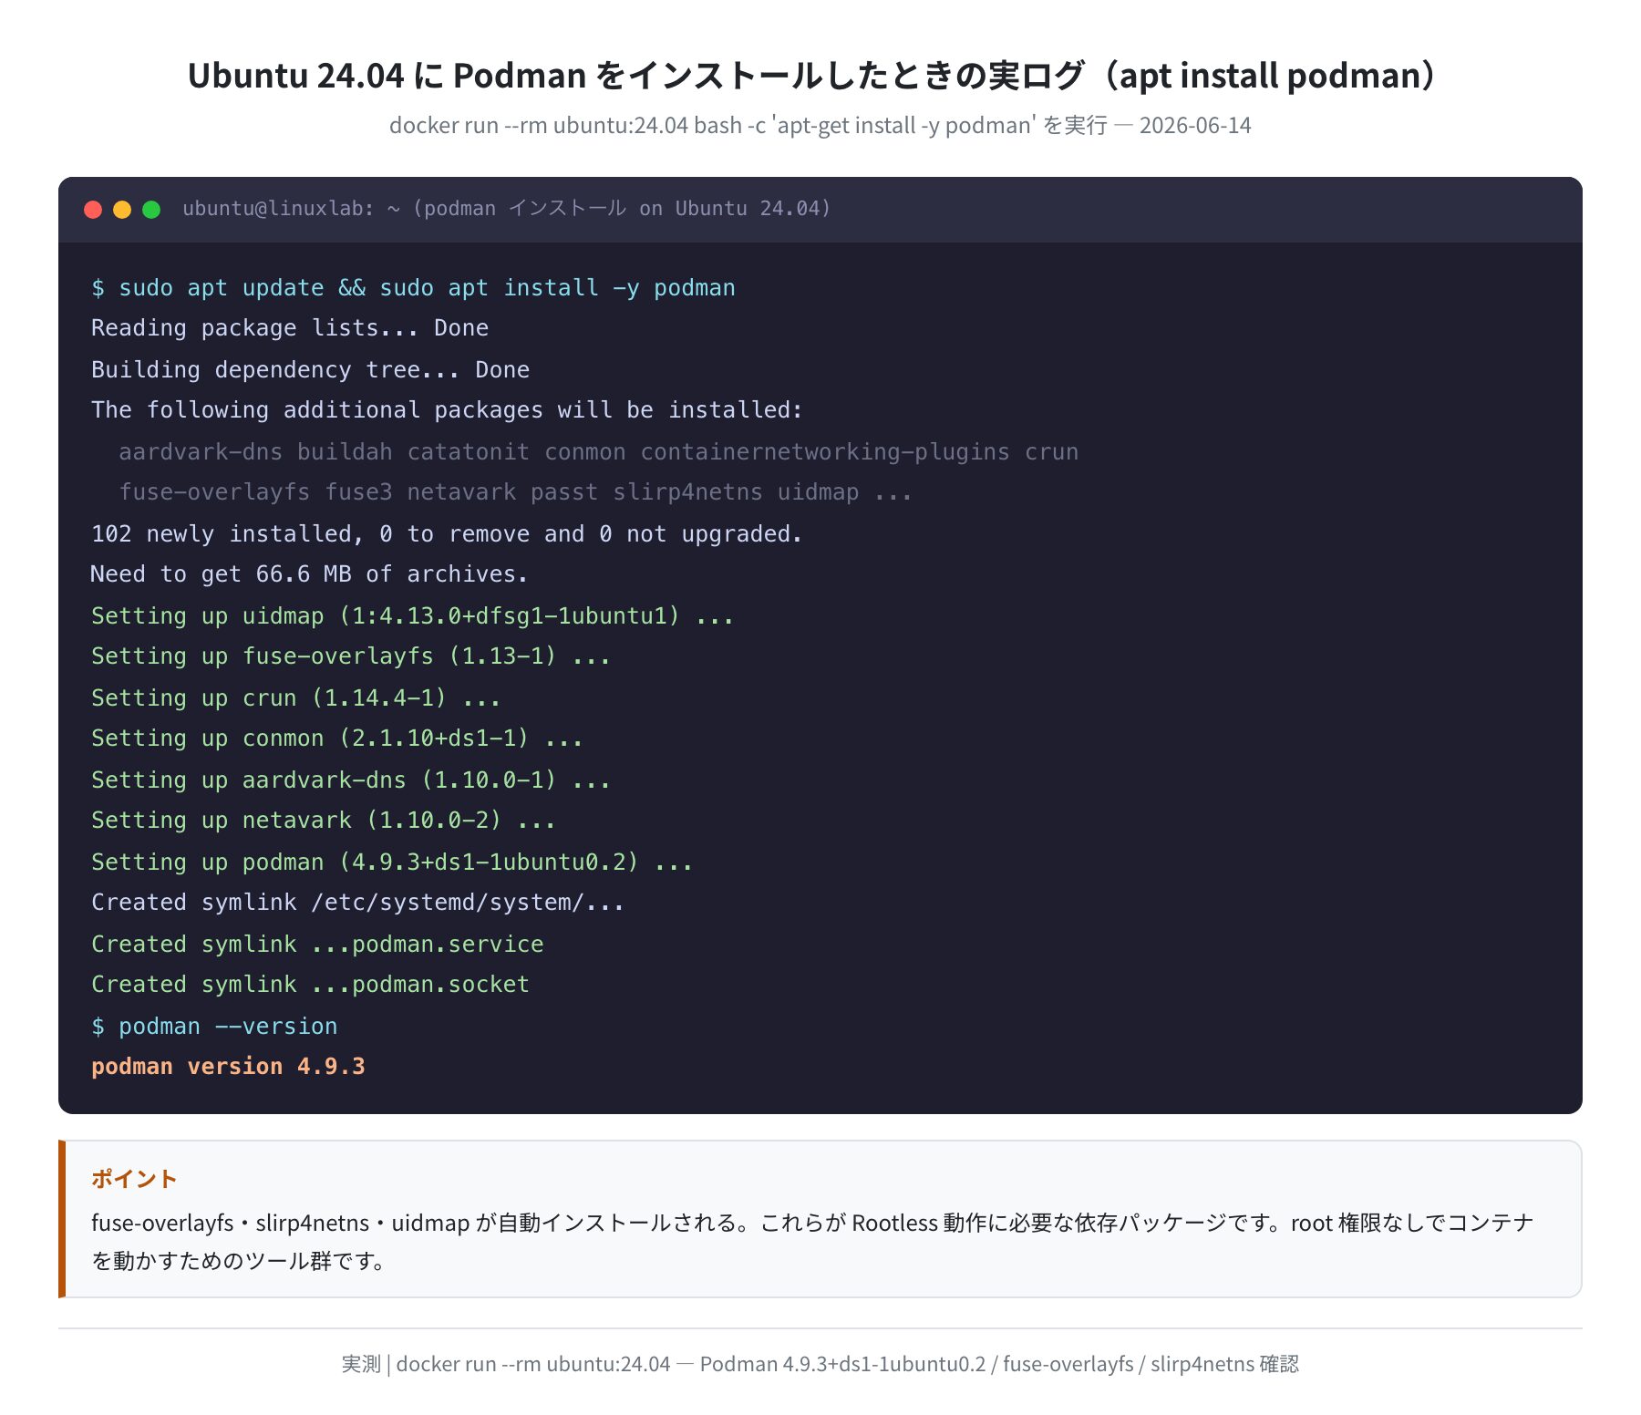Select the command 'sudo apt update && sudo apt install -y podman'
The width and height of the screenshot is (1641, 1415).
pyautogui.click(x=427, y=288)
